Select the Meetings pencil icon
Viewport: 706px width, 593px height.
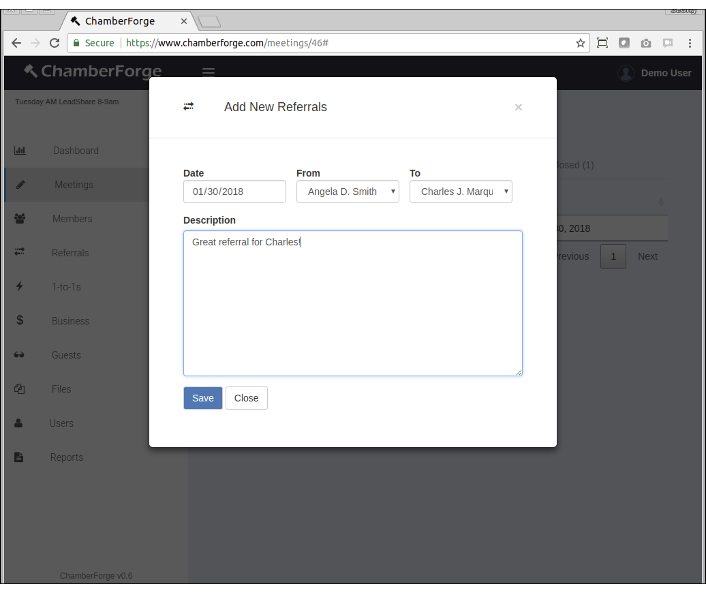pos(18,185)
